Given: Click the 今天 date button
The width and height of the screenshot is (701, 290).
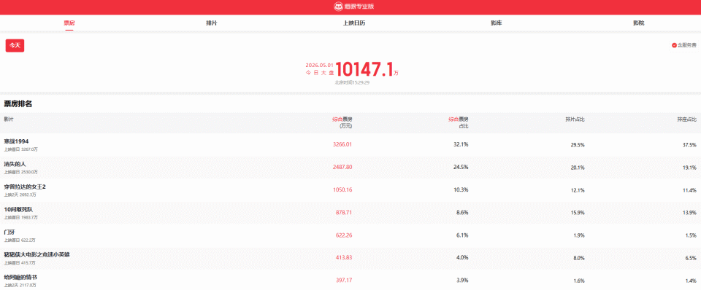Looking at the screenshot, I should point(15,45).
